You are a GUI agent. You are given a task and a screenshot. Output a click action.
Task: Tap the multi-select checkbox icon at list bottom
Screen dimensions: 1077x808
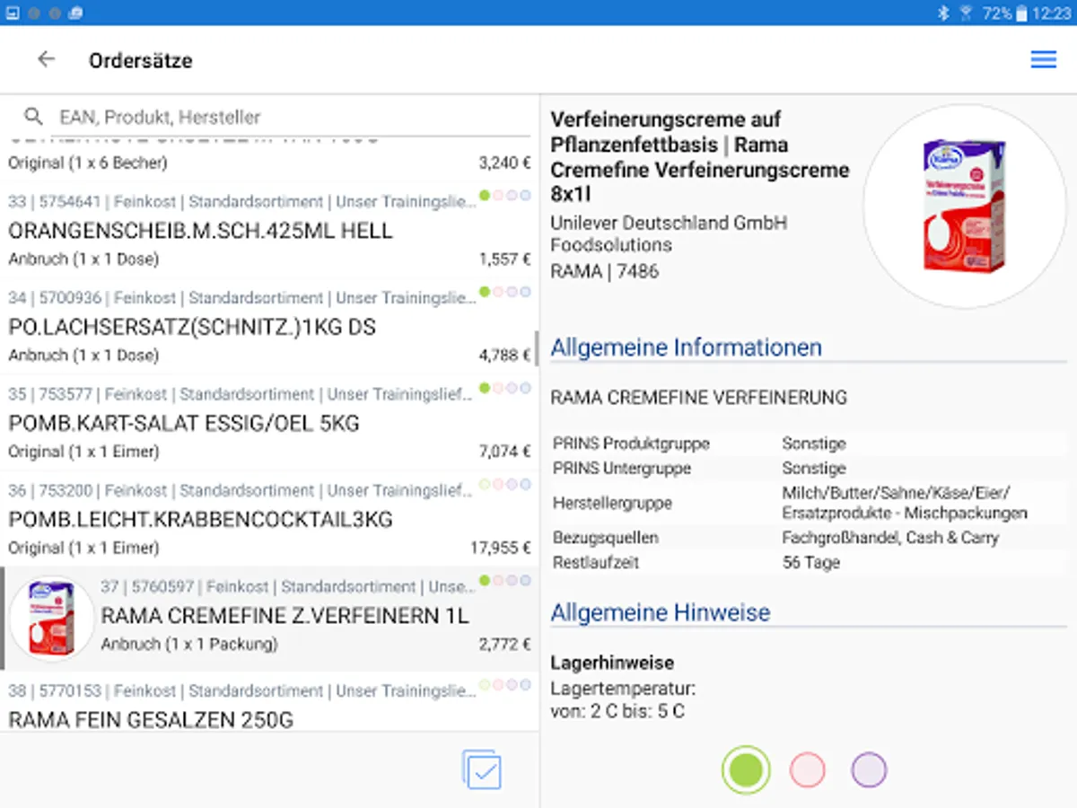click(x=482, y=770)
